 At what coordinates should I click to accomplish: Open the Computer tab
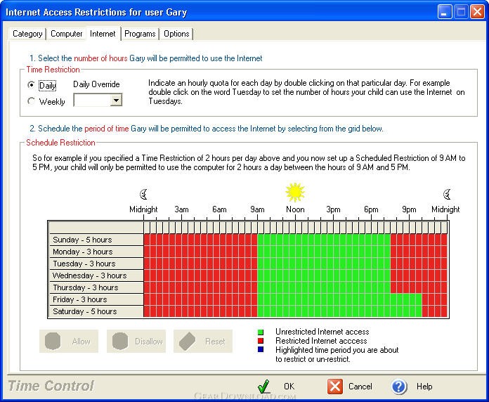tap(67, 34)
